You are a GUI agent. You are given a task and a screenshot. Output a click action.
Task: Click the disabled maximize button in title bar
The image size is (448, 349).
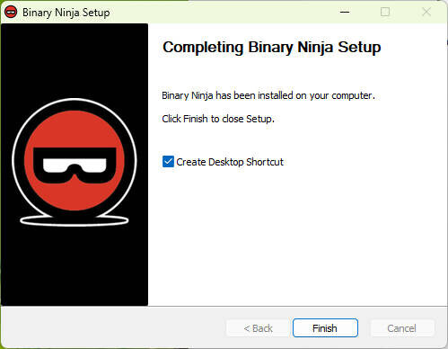[385, 12]
